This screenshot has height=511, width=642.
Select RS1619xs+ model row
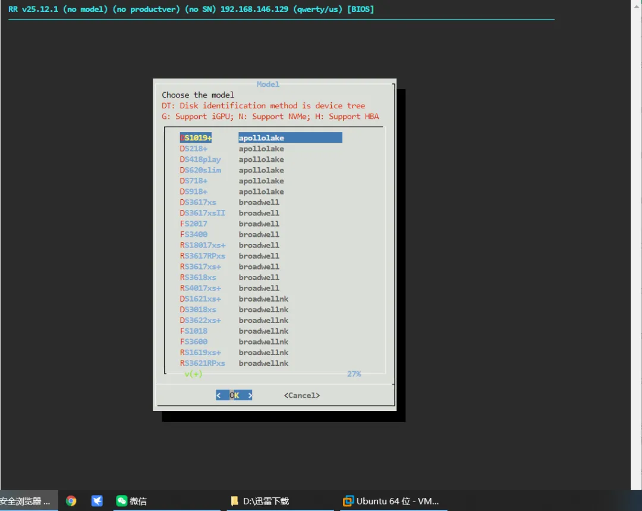tap(234, 352)
